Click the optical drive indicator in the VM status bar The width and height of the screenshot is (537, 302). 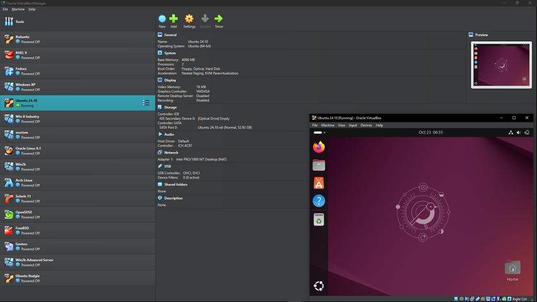click(x=462, y=299)
